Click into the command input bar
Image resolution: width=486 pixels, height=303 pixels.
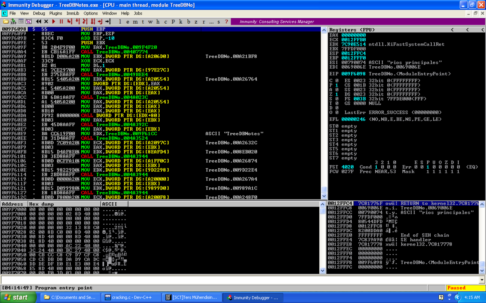click(x=240, y=280)
